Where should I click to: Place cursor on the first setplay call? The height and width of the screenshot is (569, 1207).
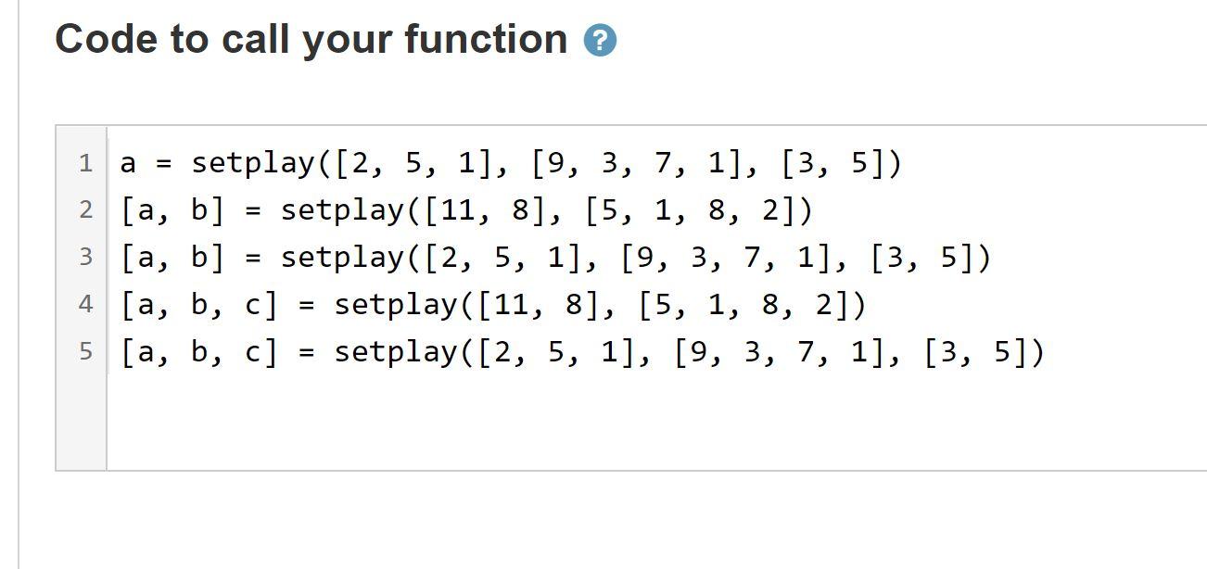click(260, 164)
